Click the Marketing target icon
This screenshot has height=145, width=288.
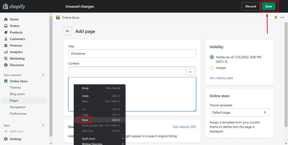point(6,59)
